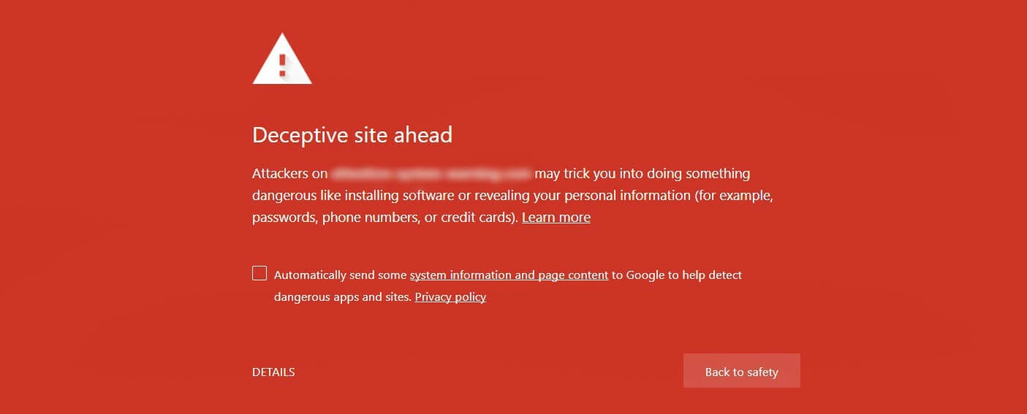Click the blurred site address in the warning

[x=431, y=175]
